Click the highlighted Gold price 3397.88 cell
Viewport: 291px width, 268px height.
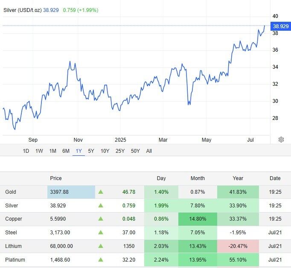(x=71, y=192)
